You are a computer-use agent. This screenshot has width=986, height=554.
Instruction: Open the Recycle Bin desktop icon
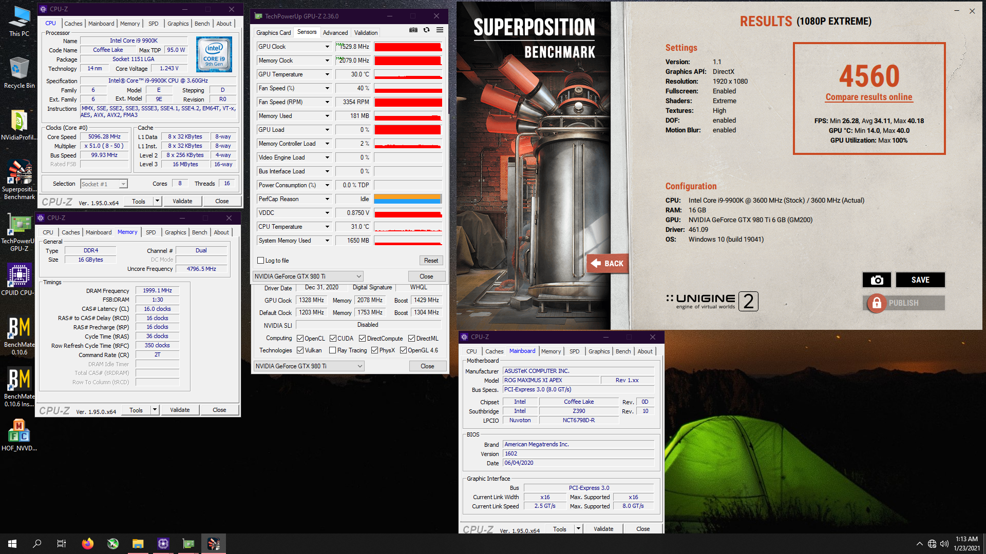(19, 73)
